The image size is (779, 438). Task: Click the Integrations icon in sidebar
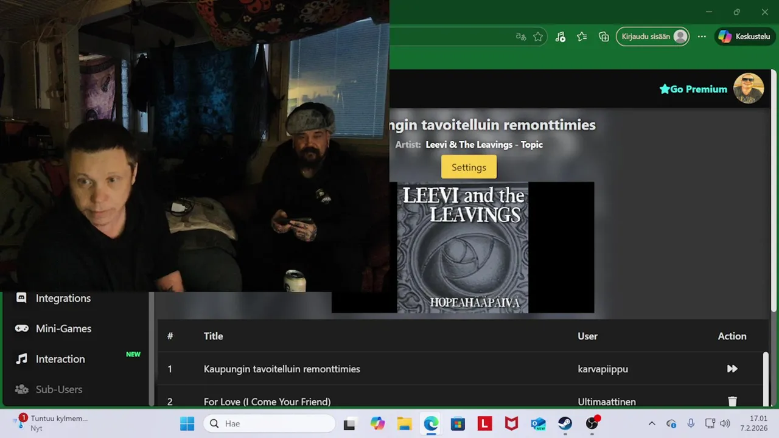21,298
